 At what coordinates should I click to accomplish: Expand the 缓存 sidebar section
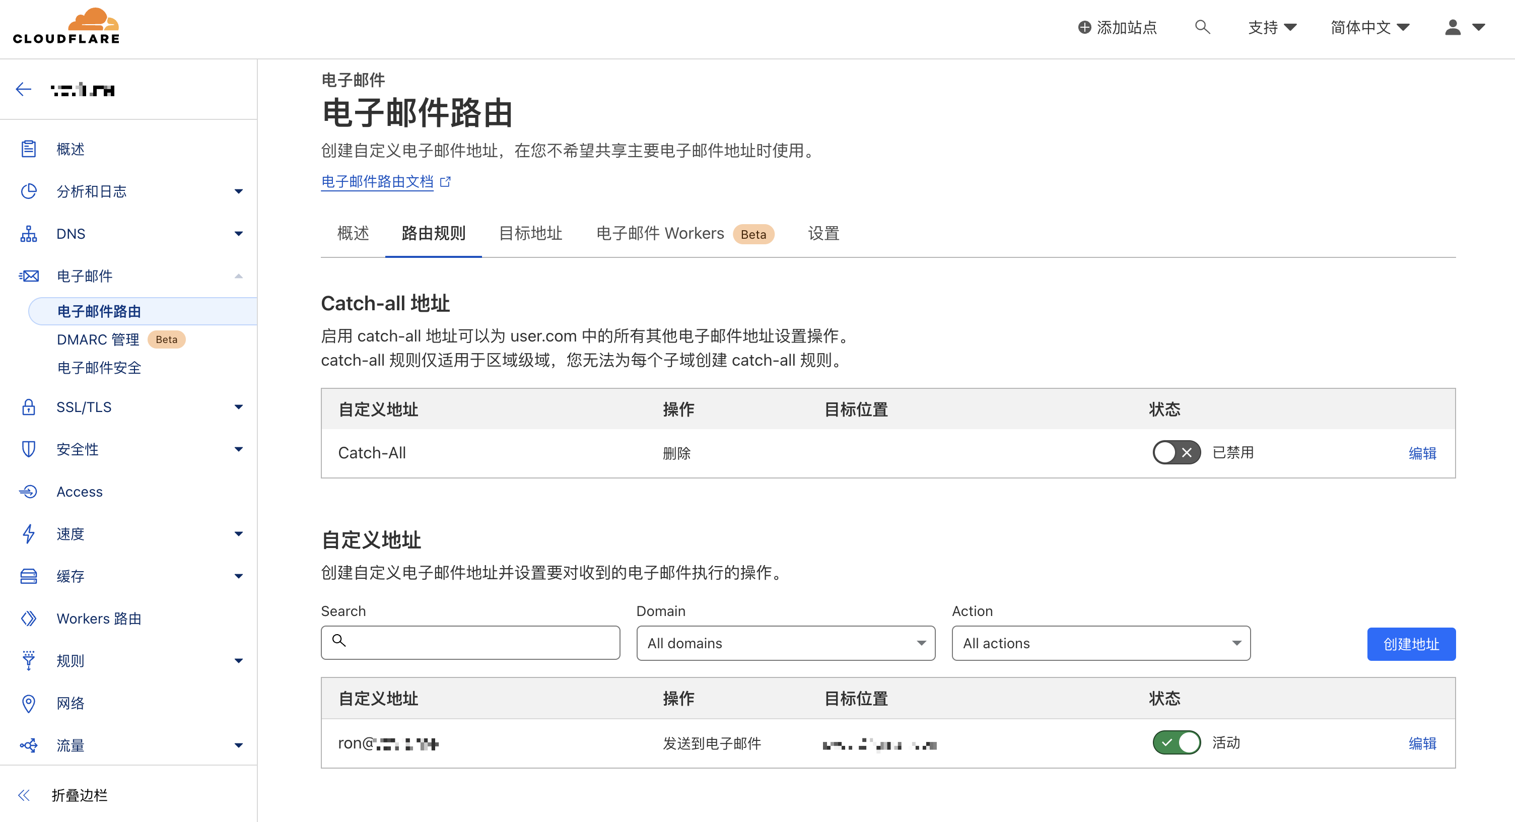[x=238, y=576]
